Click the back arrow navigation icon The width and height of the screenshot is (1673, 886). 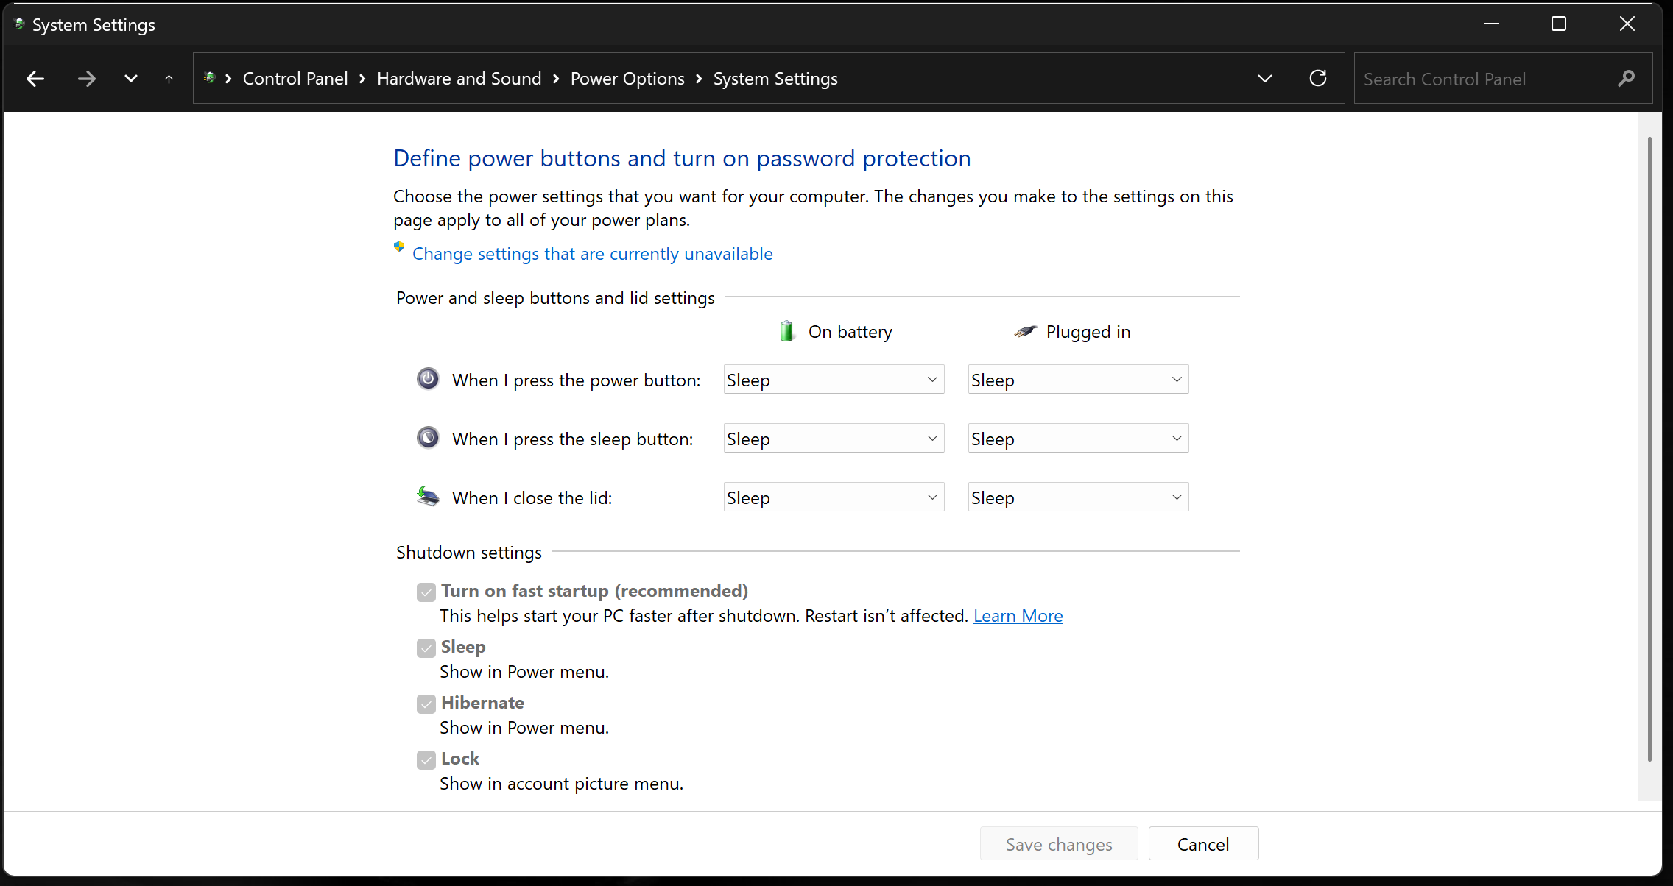click(35, 79)
